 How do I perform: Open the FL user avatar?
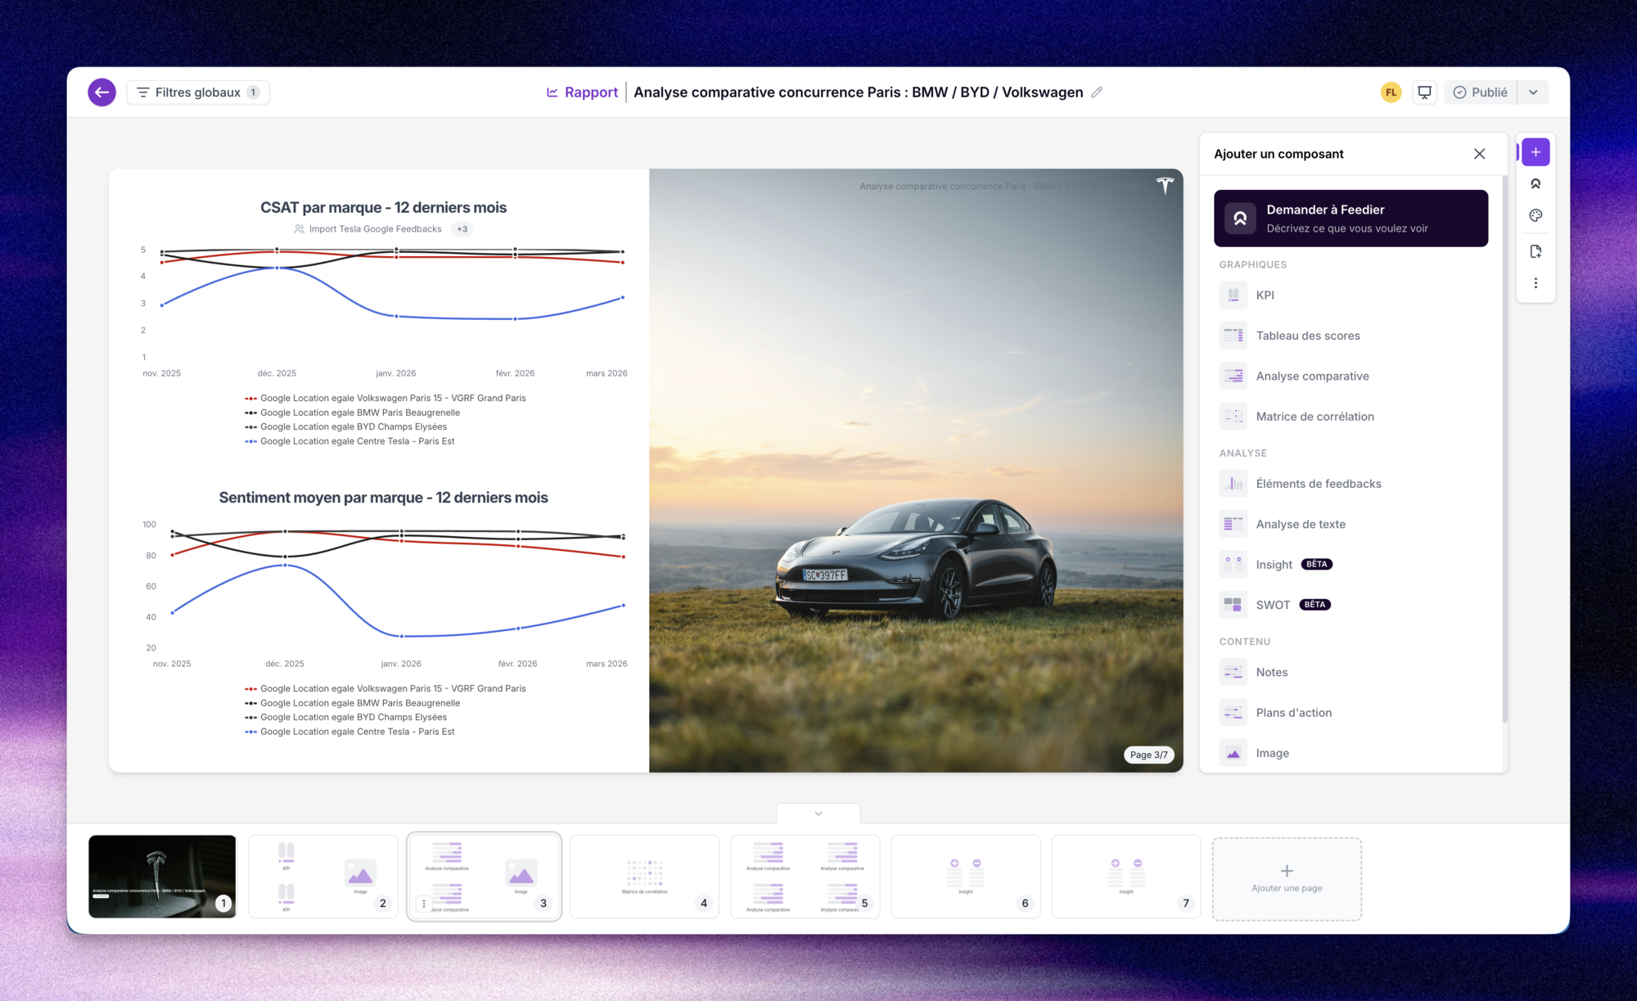pyautogui.click(x=1391, y=92)
